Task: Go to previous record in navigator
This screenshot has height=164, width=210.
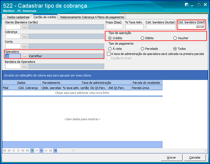Action: coord(14,151)
